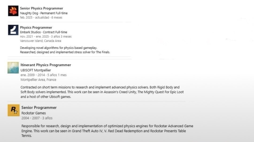Viewport: 254px width, 142px height.
Task: Click Embark Studios · Contract Full-time text
Action: tap(44, 32)
